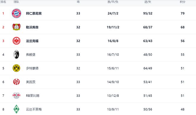The width and height of the screenshot is (196, 115).
Task: Click the Bayer Leverkusen club crest
Action: [16, 27]
